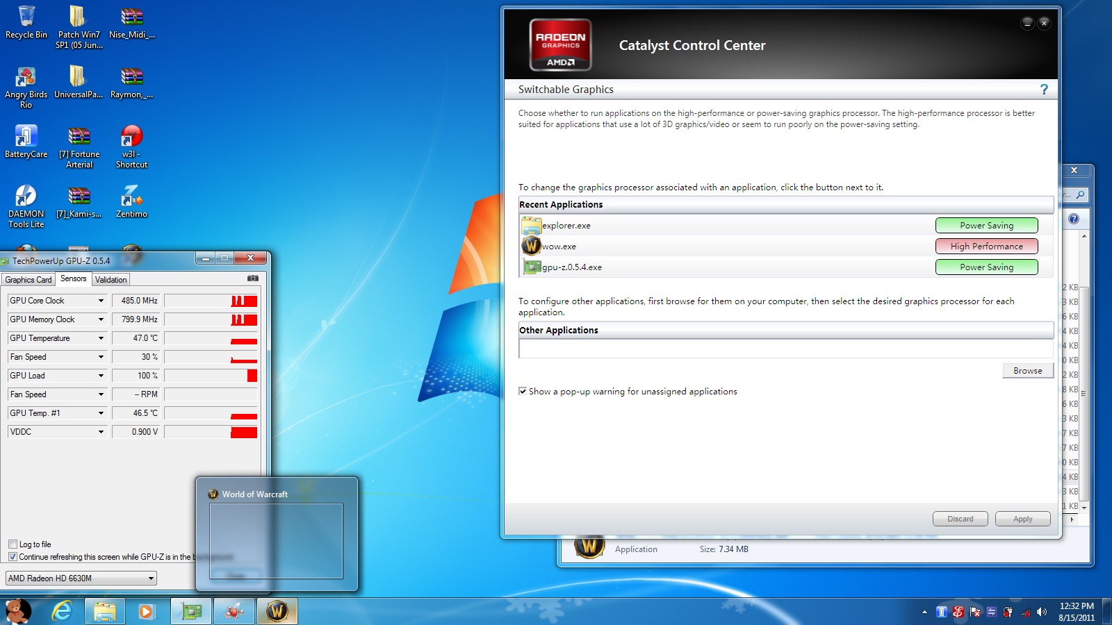1112x625 pixels.
Task: Click the GPU Load sensor graph
Action: (211, 376)
